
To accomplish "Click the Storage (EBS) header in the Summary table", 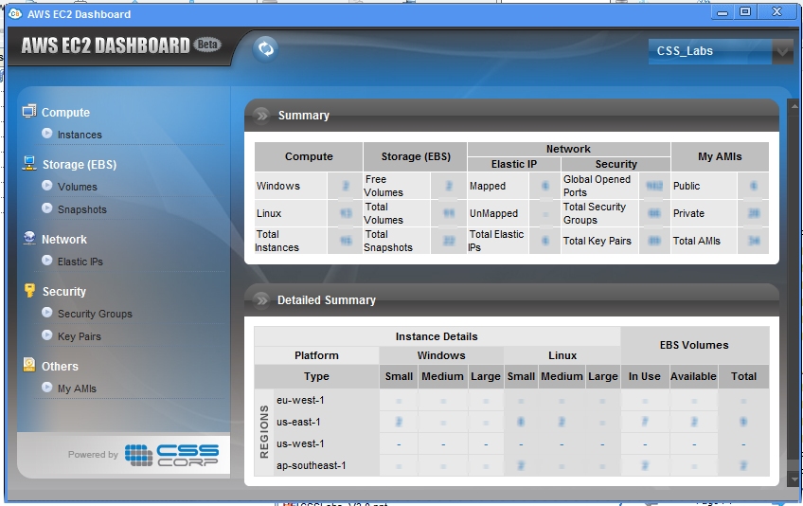I will click(416, 157).
